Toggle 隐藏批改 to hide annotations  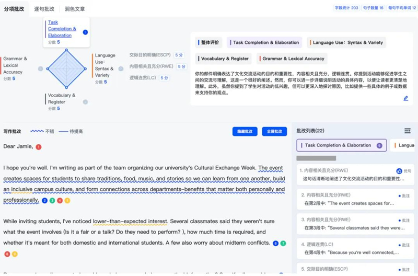coord(245,131)
